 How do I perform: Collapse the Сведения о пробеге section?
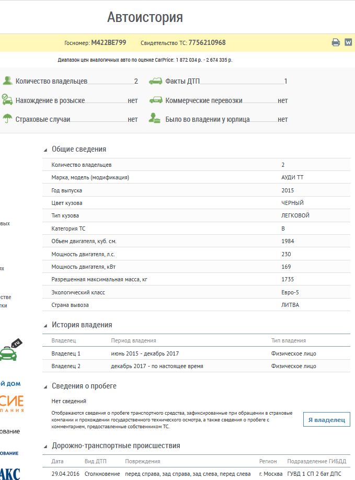click(45, 386)
